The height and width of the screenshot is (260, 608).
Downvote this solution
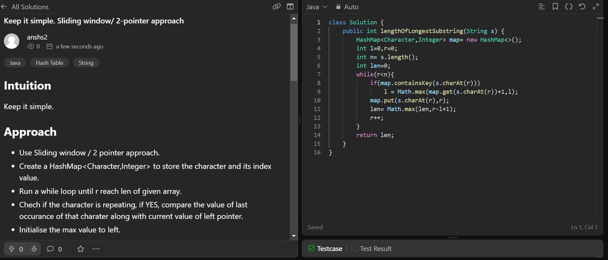click(33, 249)
